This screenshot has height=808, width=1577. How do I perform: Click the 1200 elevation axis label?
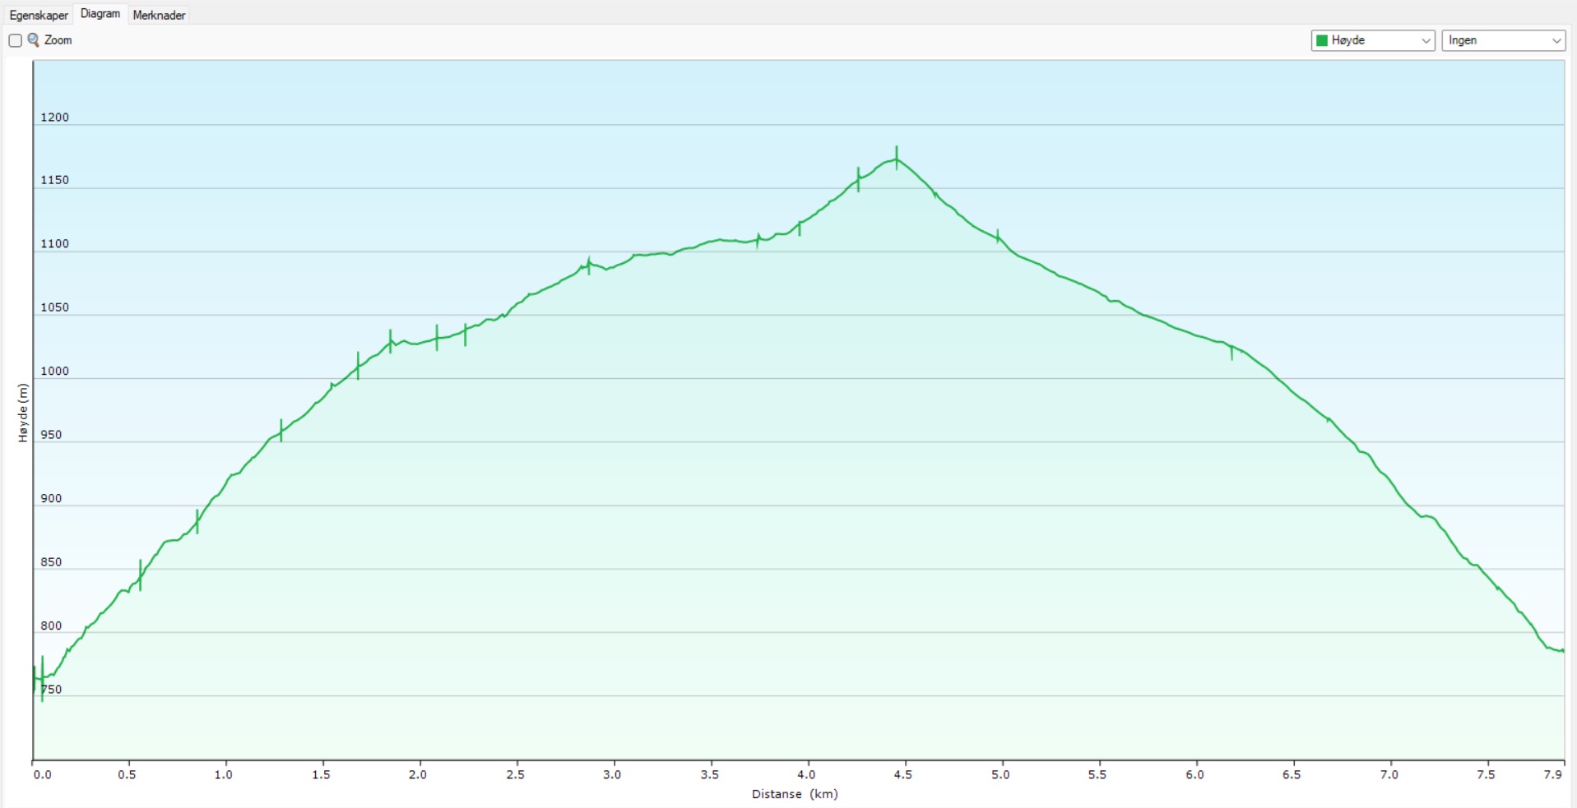55,117
